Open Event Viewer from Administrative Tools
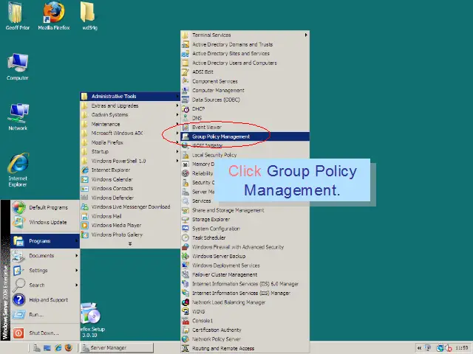This screenshot has width=473, height=354. point(206,128)
